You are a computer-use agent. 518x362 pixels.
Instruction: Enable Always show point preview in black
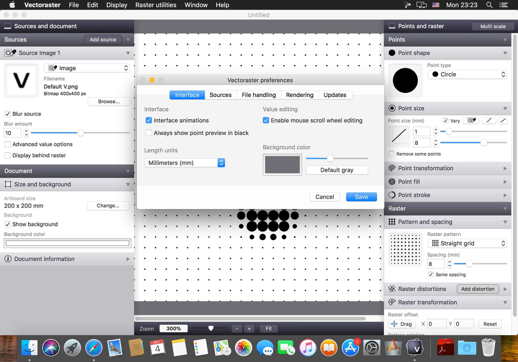click(149, 133)
